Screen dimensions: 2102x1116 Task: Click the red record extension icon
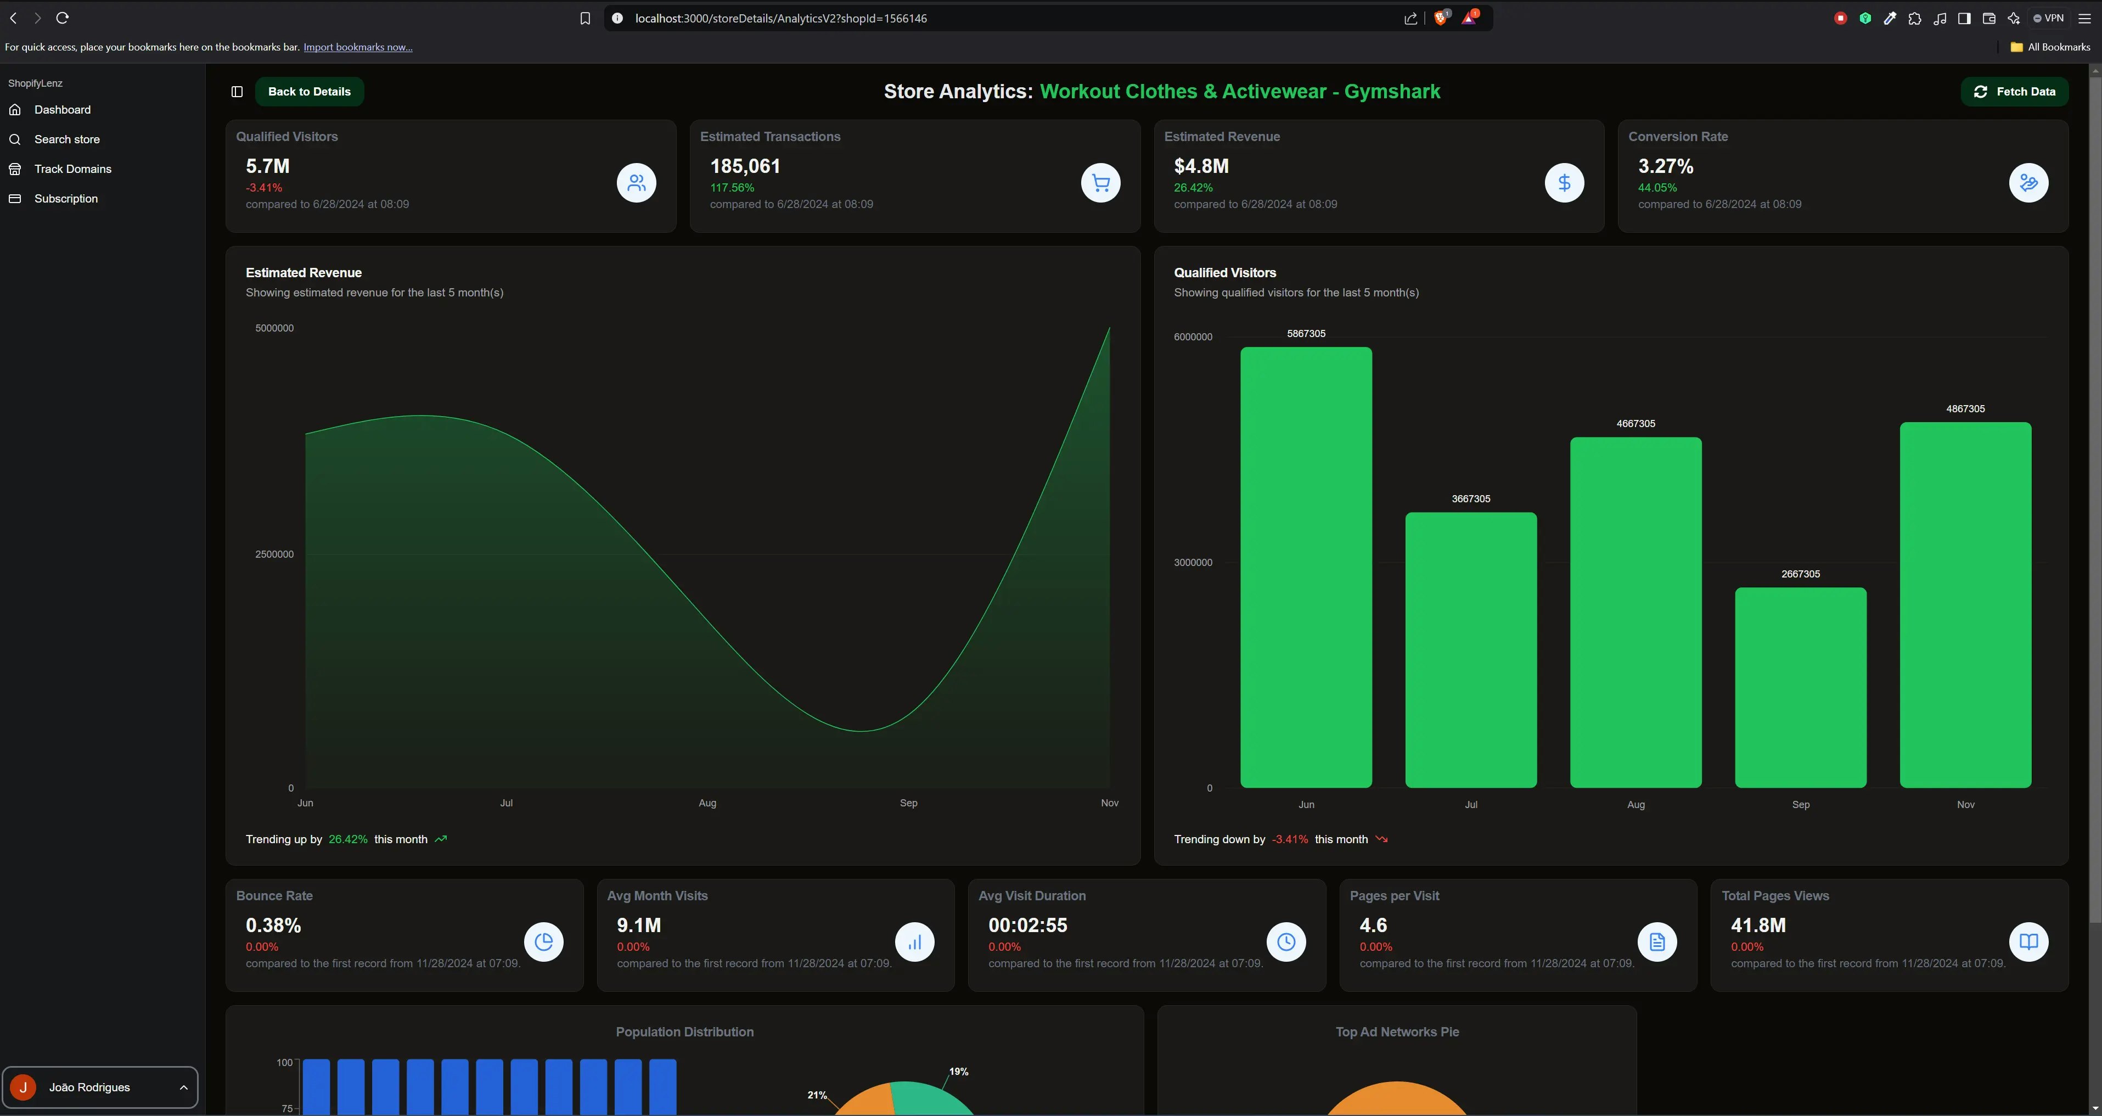coord(1840,18)
